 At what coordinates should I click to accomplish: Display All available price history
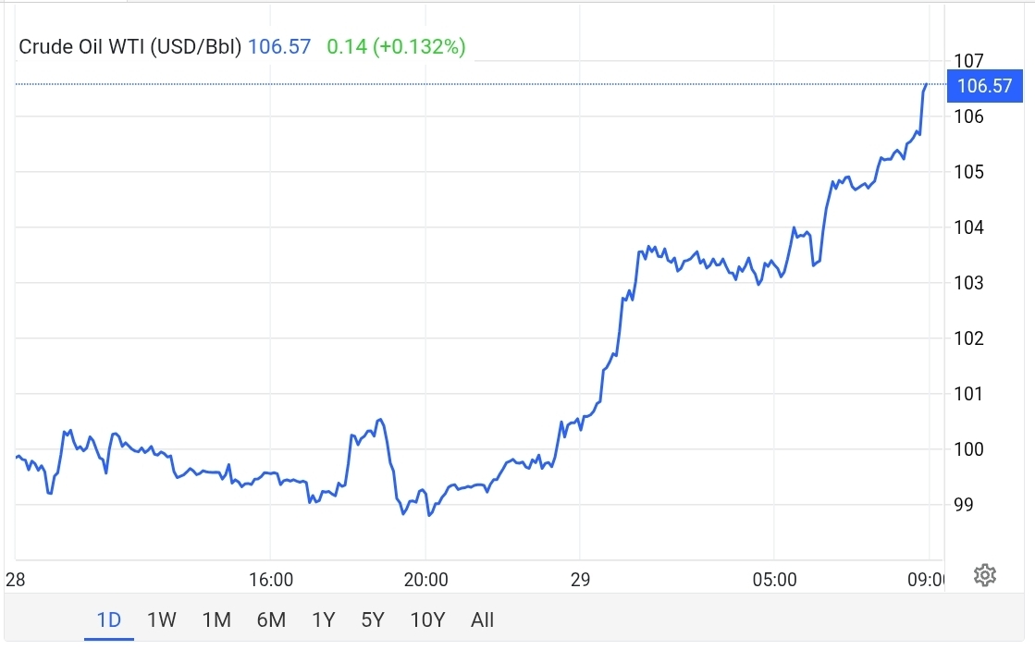click(x=482, y=619)
